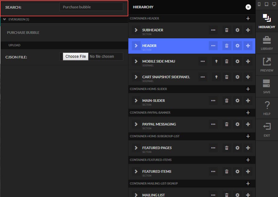Expand the Header section chevron

136,46
